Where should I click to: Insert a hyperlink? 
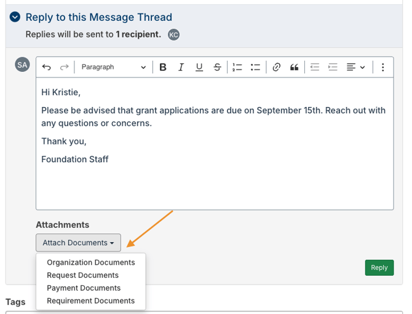pyautogui.click(x=277, y=67)
